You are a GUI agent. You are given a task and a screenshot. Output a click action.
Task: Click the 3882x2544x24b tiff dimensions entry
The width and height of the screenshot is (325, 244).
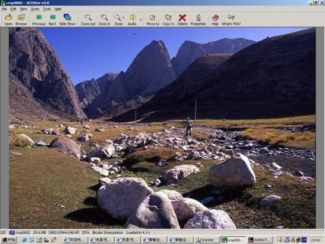pyautogui.click(x=64, y=233)
